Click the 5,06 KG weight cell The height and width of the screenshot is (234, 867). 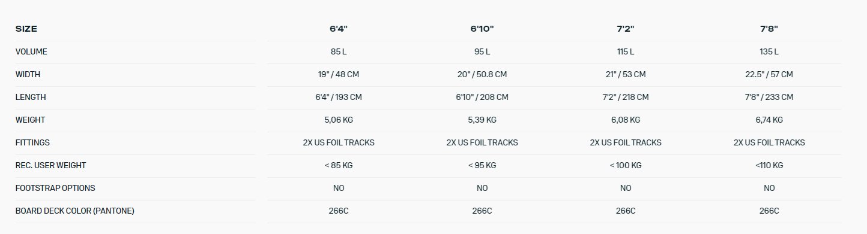[339, 120]
